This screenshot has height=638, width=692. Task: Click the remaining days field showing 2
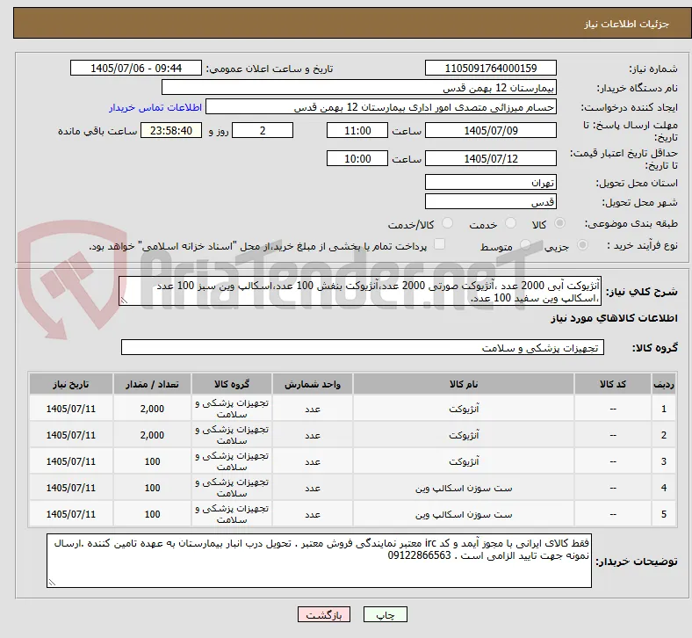[263, 131]
